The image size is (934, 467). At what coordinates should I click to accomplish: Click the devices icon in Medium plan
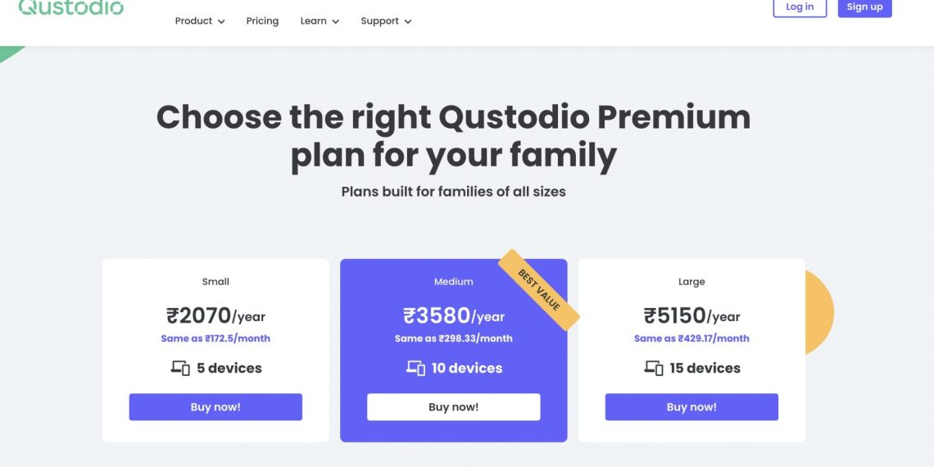click(415, 369)
